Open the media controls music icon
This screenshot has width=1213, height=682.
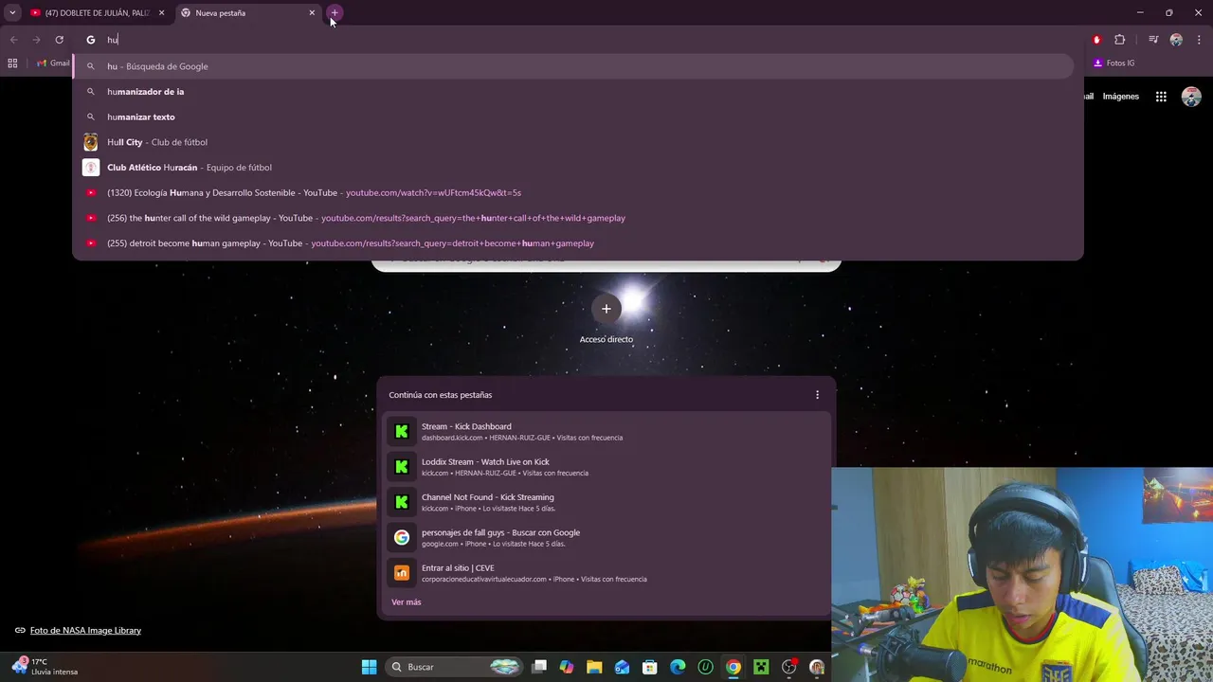[1153, 40]
